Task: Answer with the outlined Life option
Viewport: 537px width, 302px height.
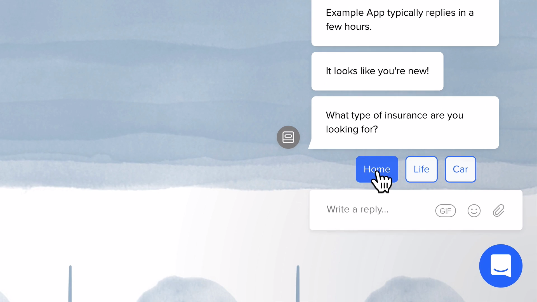Action: (x=421, y=169)
